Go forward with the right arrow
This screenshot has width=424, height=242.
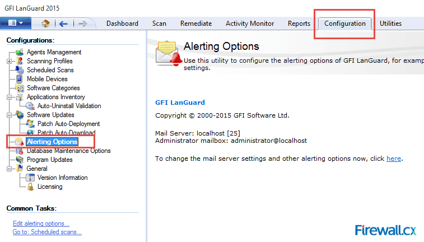pos(82,24)
